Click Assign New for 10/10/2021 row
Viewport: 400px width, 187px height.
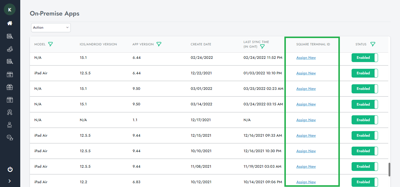(306, 151)
